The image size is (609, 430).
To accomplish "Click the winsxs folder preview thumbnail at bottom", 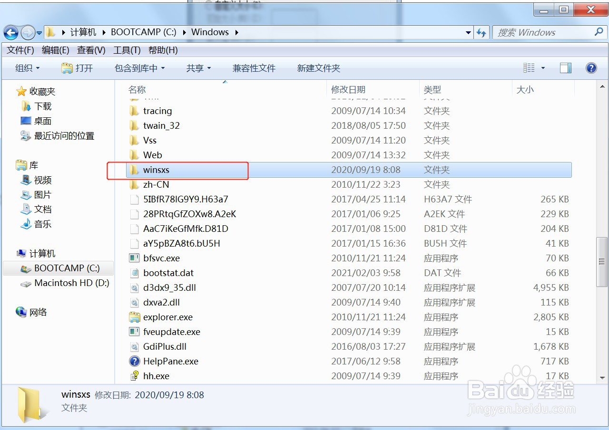I will [29, 401].
